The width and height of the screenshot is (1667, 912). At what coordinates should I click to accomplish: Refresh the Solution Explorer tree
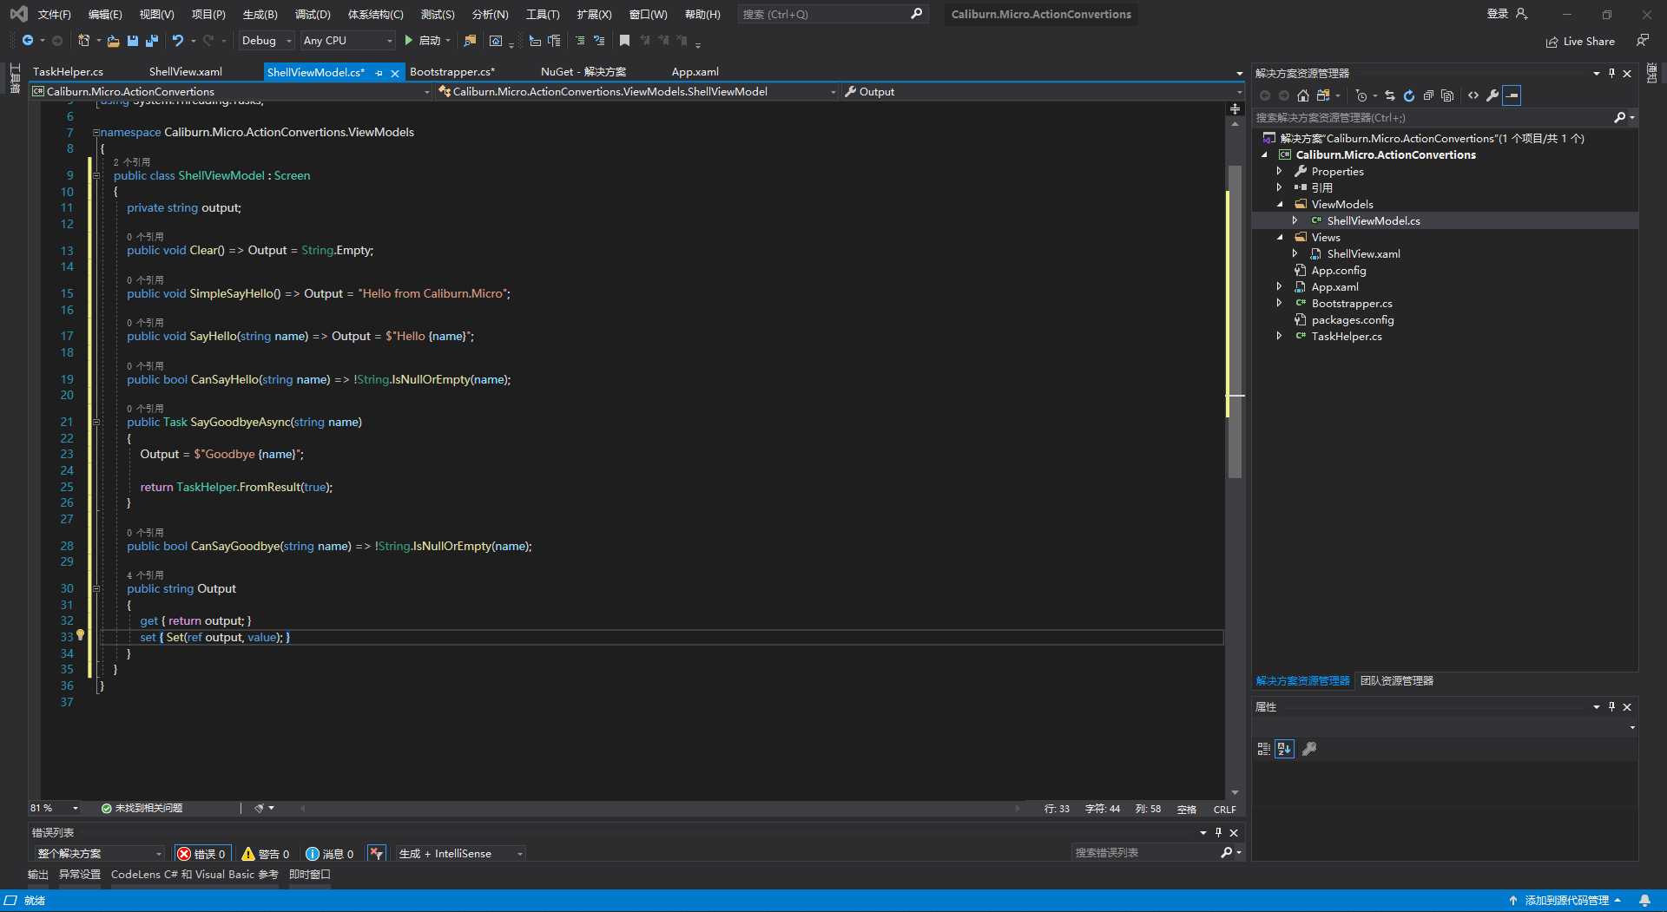(x=1409, y=95)
